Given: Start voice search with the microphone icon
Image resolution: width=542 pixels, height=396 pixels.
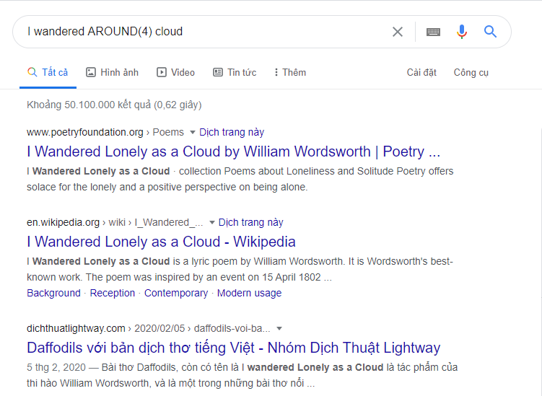Looking at the screenshot, I should 461,32.
